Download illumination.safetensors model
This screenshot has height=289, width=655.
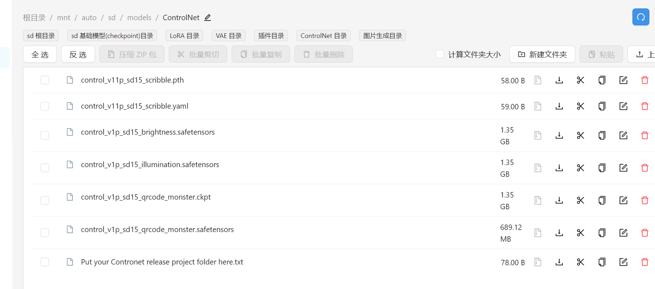pyautogui.click(x=559, y=168)
